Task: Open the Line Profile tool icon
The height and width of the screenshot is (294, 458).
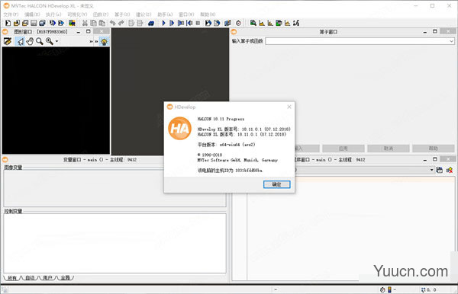Action: tap(288, 23)
